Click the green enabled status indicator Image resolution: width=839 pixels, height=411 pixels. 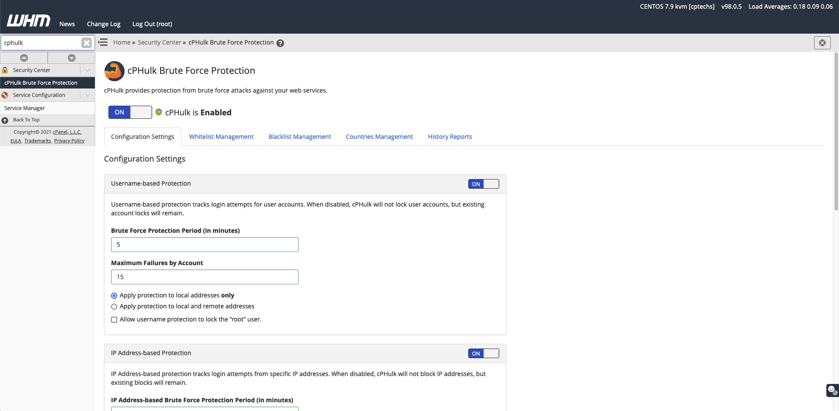tap(159, 112)
